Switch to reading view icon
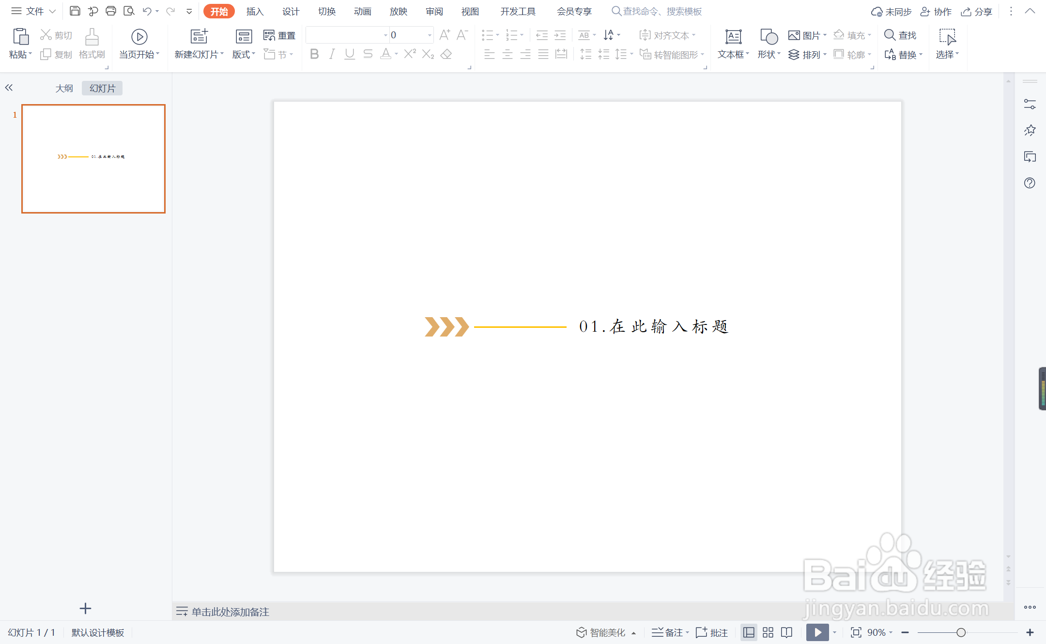Image resolution: width=1046 pixels, height=644 pixels. pyautogui.click(x=786, y=632)
